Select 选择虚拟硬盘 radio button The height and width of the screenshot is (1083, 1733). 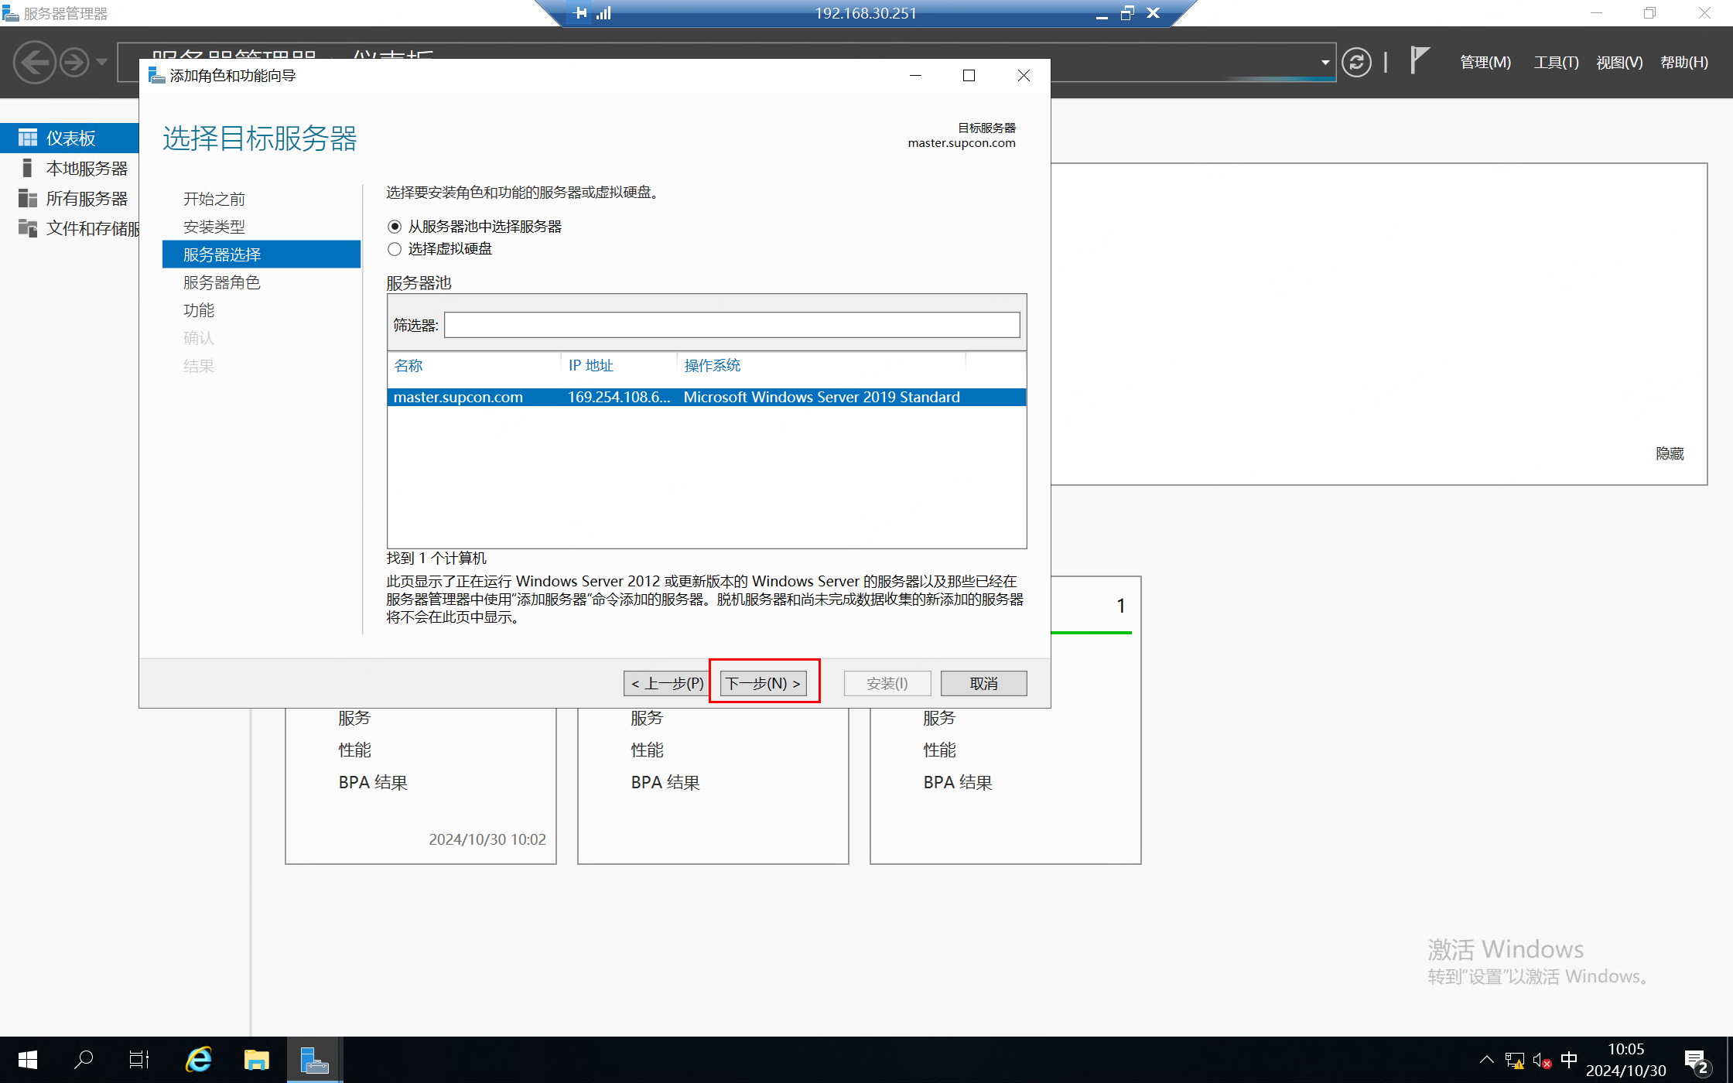(395, 249)
